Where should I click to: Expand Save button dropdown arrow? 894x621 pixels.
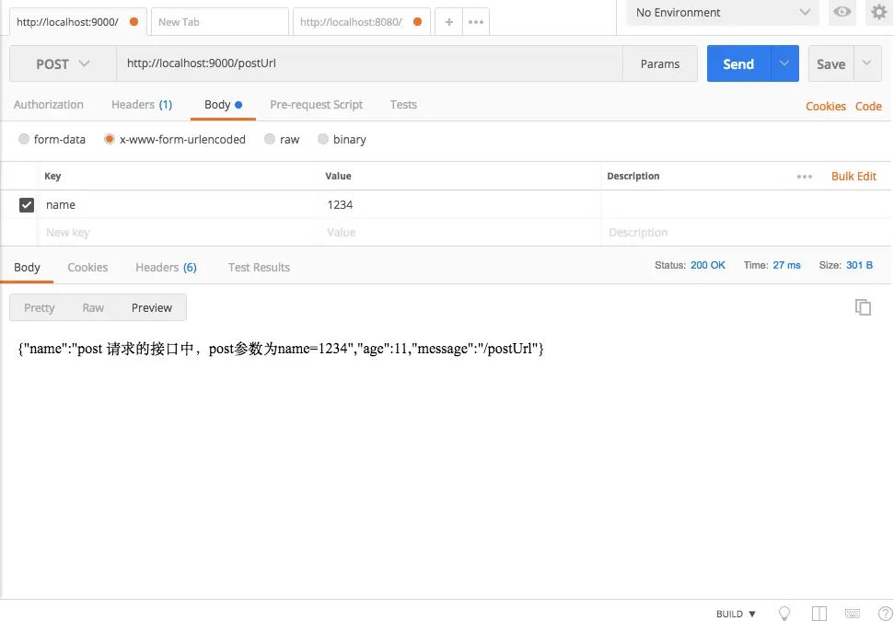coord(866,63)
